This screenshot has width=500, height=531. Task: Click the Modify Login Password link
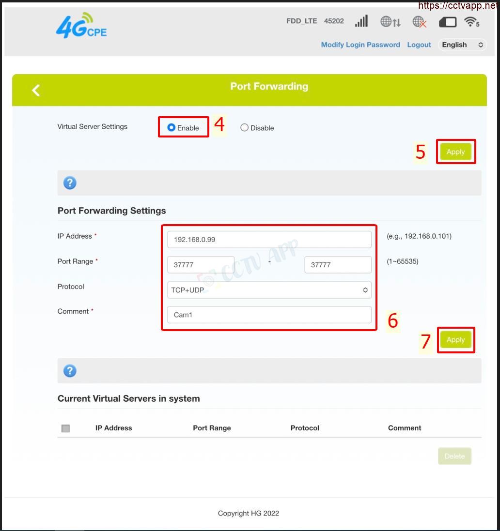(360, 45)
